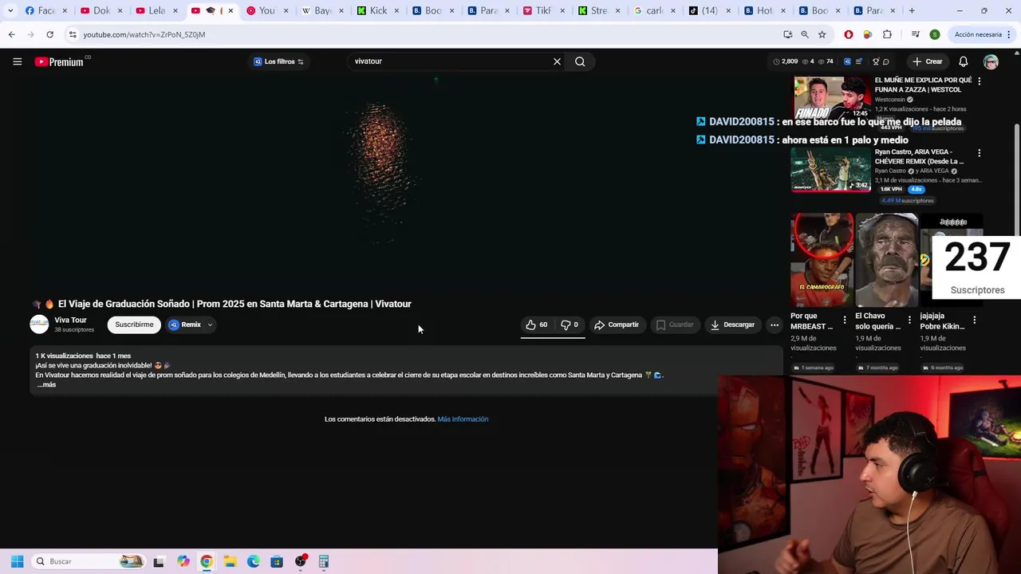Viewport: 1021px width, 574px height.
Task: Open the account avatar menu
Action: point(991,61)
